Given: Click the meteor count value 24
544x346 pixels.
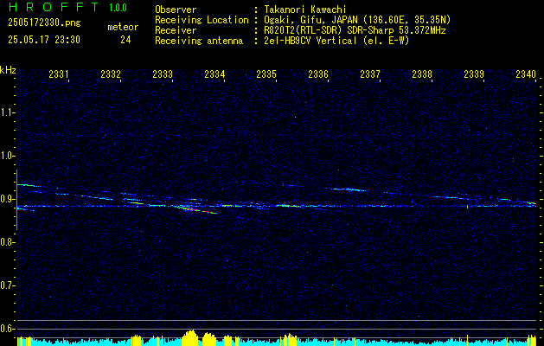Looking at the screenshot, I should pyautogui.click(x=125, y=40).
